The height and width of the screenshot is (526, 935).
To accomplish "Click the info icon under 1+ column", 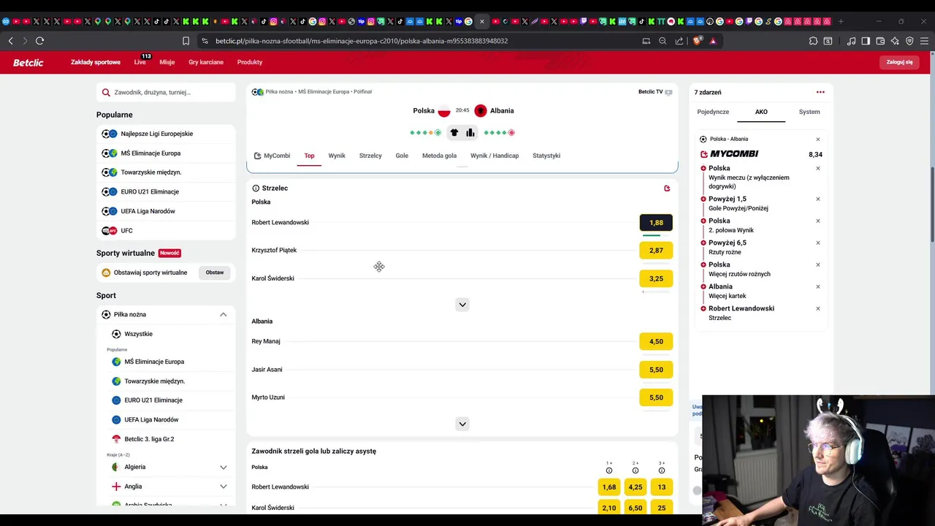I will 609,470.
